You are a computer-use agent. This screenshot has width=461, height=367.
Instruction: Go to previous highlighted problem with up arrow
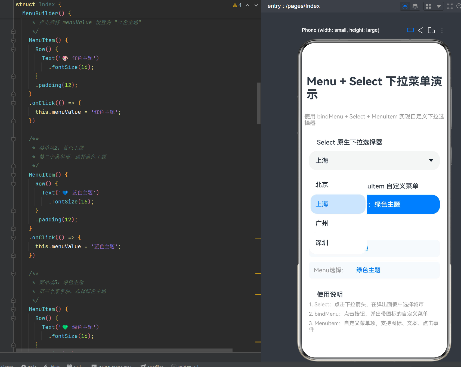pos(247,5)
